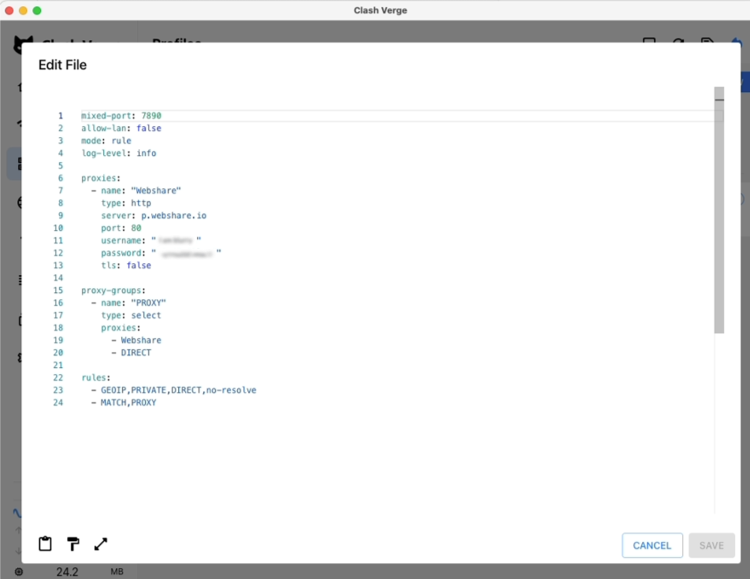Screen dimensions: 750x579
Task: Click the DIRECT proxy entry line
Action: click(131, 352)
